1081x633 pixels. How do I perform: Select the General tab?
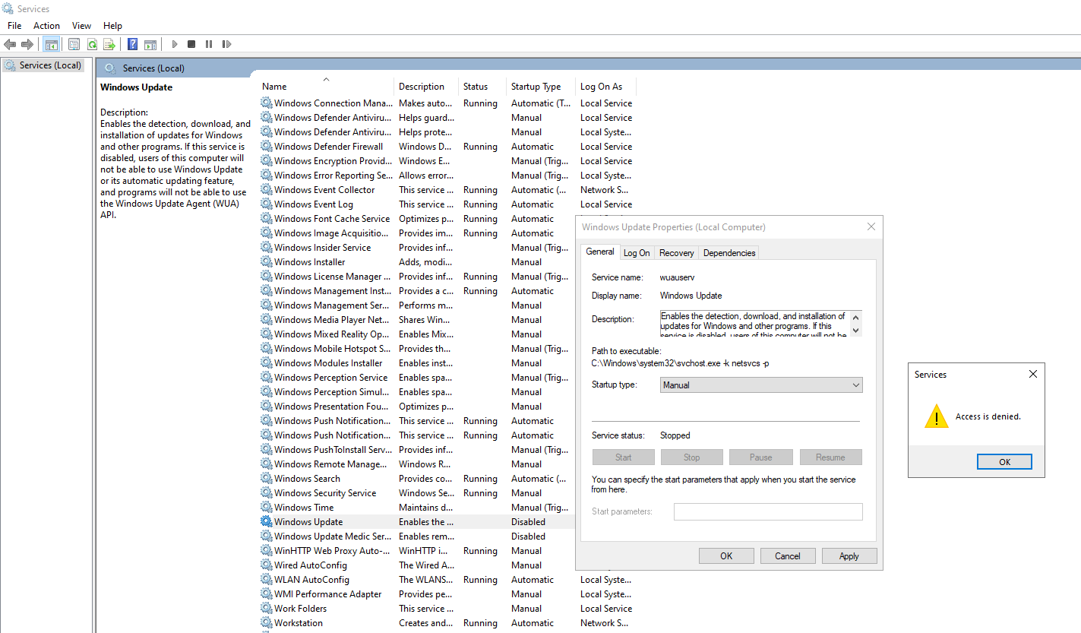point(600,252)
